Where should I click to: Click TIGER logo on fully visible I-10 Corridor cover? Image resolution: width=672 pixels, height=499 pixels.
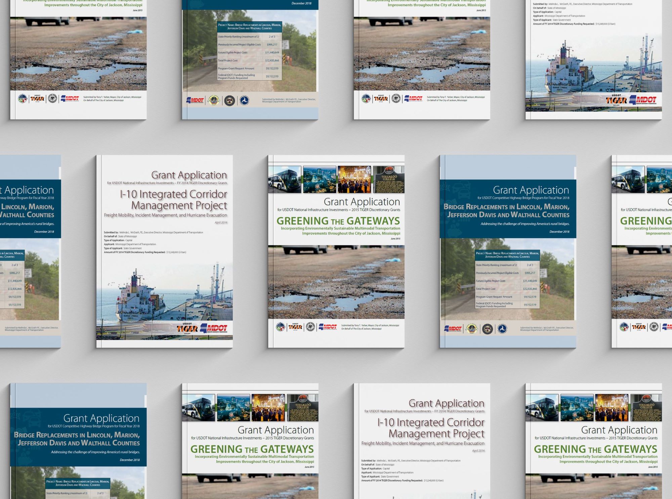[187, 328]
